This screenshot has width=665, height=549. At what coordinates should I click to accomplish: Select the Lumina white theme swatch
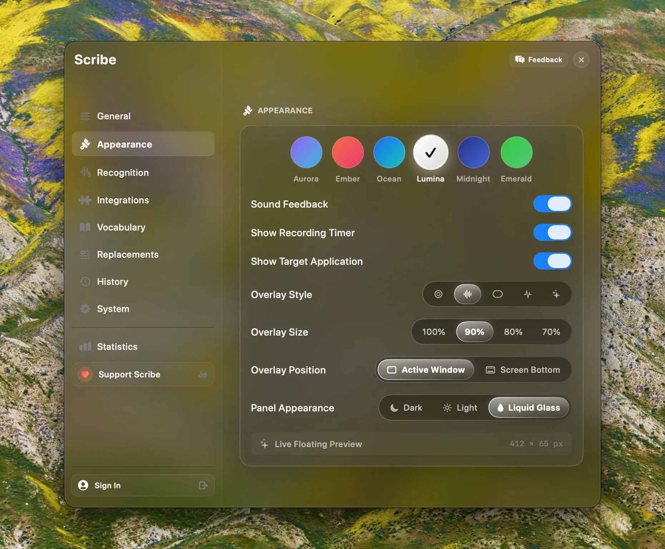coord(431,152)
